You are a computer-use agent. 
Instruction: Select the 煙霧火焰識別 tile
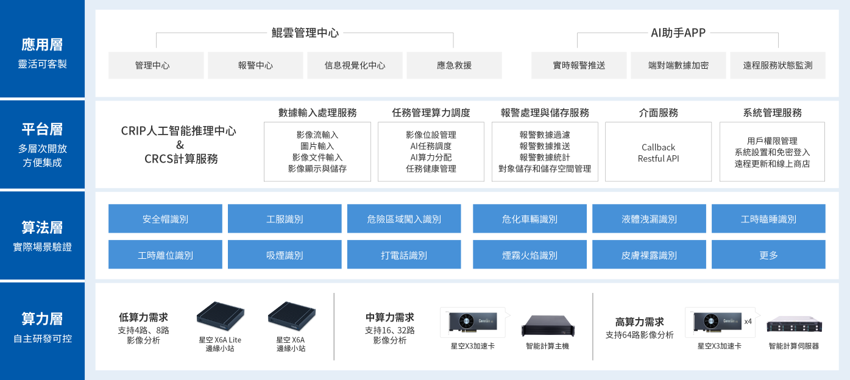pos(529,255)
